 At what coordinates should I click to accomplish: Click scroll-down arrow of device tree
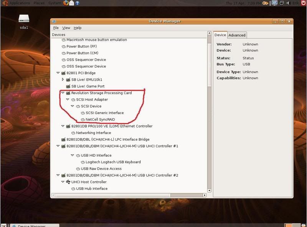click(x=209, y=191)
